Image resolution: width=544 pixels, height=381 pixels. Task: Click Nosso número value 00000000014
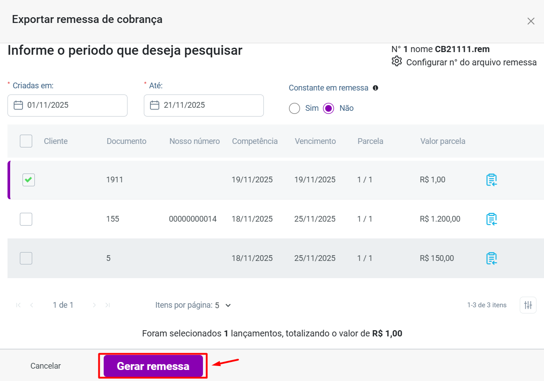click(193, 219)
